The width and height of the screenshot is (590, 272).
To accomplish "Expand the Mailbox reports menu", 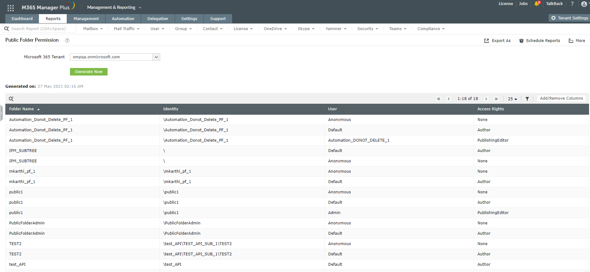I will point(93,29).
